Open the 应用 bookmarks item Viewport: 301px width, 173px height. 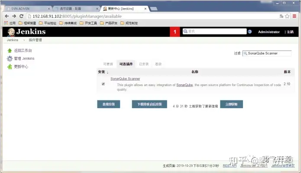tap(10, 23)
